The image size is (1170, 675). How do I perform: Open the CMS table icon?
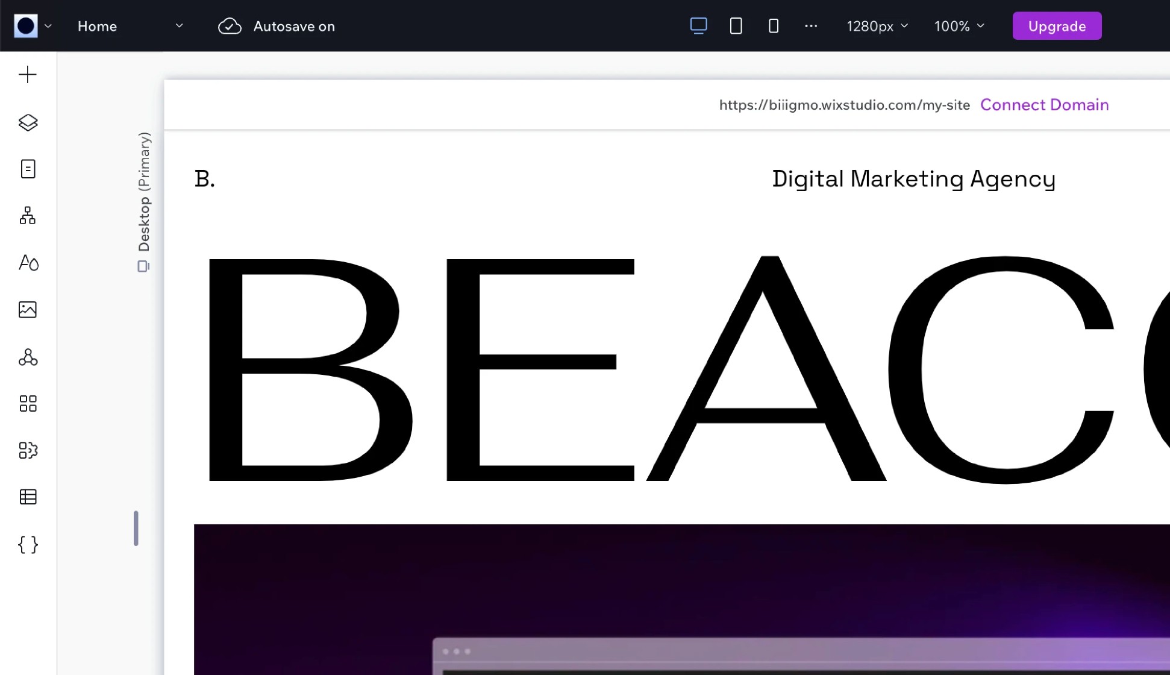(x=28, y=497)
